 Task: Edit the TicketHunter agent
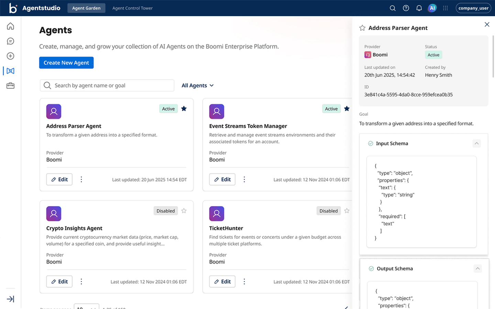tap(222, 282)
